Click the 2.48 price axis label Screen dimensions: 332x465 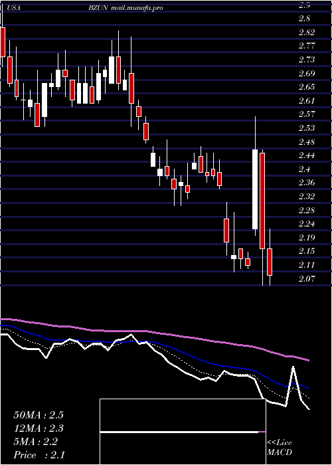308,142
